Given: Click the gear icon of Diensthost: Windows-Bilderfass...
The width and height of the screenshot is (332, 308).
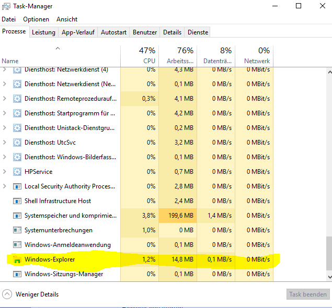Looking at the screenshot, I should [17, 157].
